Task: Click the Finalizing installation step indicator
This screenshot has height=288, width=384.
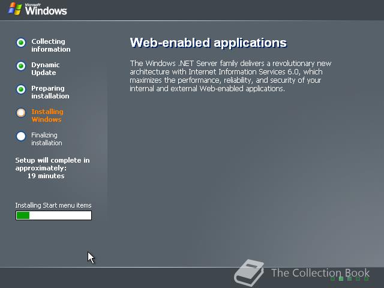Action: click(x=21, y=136)
